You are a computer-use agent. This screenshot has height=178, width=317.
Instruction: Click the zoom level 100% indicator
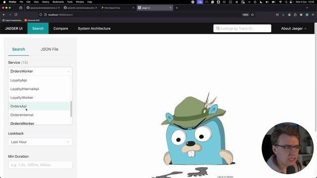(x=246, y=15)
